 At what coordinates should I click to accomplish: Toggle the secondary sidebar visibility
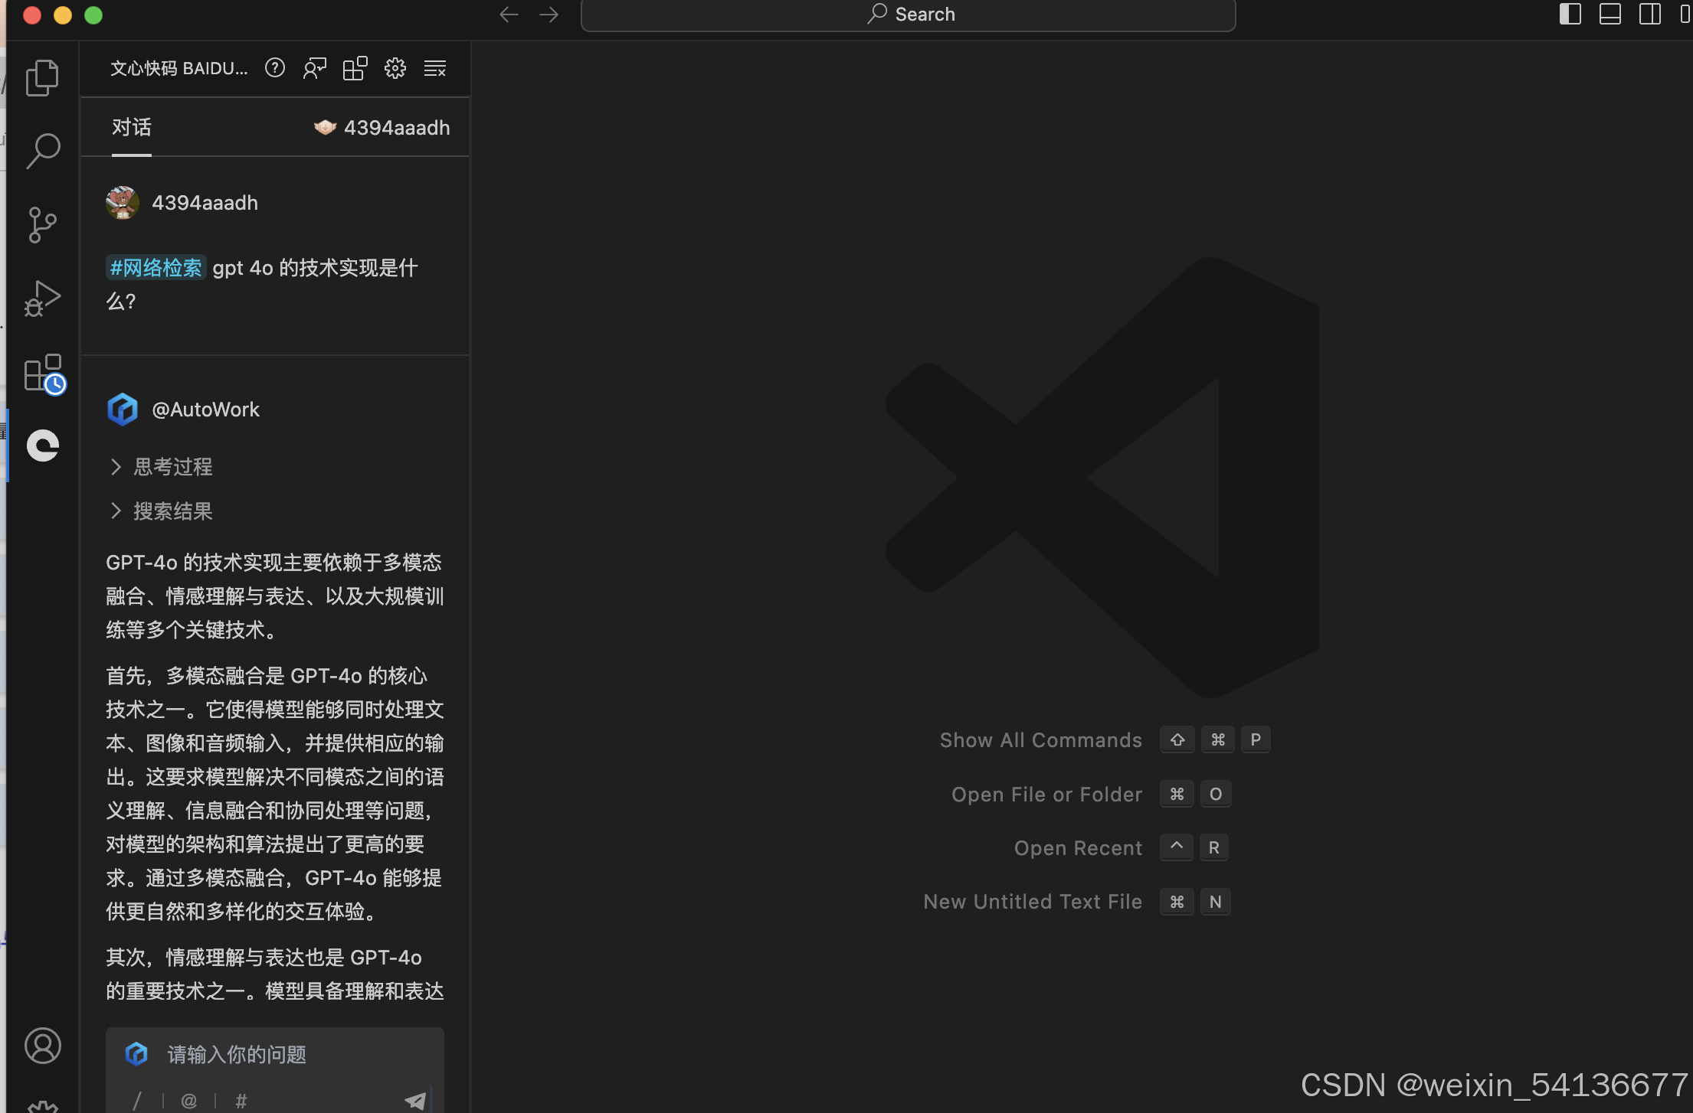tap(1649, 15)
